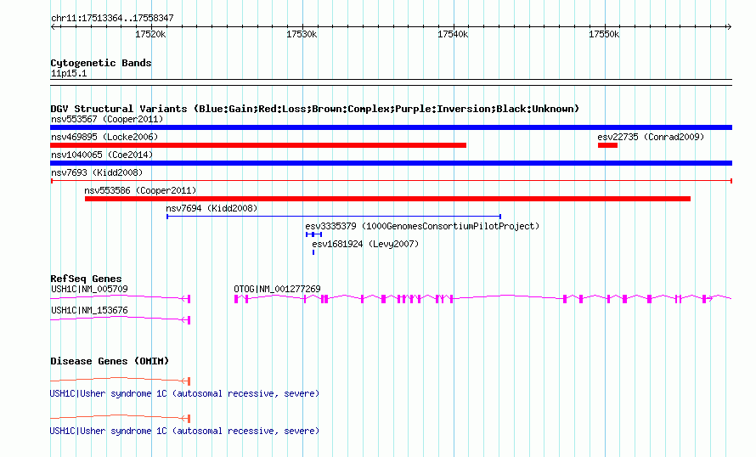
Task: Select the thin blue line under nsv7694
Action: click(x=334, y=217)
